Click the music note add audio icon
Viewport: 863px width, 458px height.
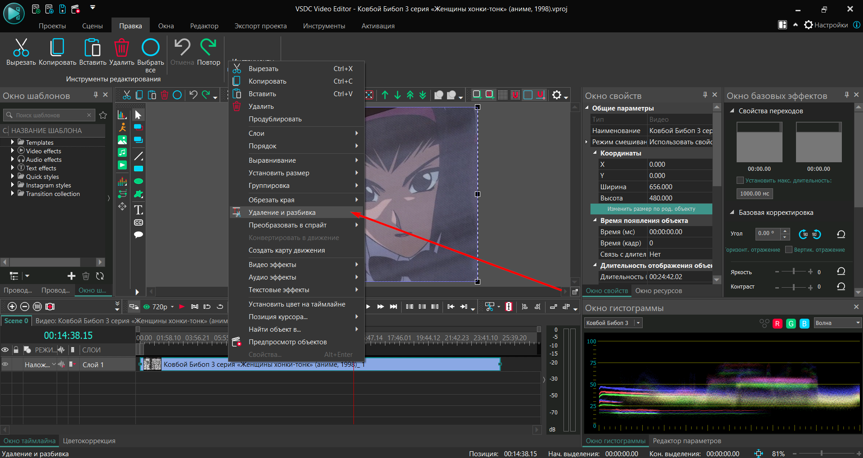coord(122,152)
